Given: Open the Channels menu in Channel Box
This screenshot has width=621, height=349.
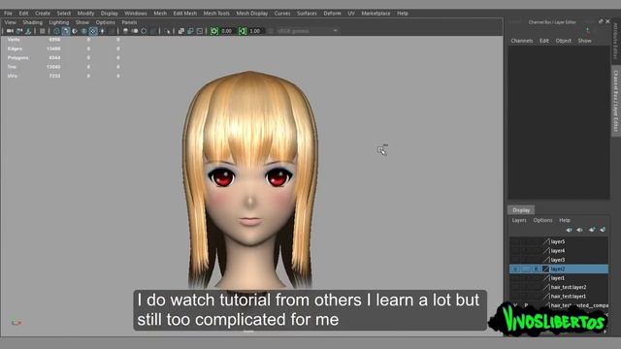Looking at the screenshot, I should click(x=522, y=41).
